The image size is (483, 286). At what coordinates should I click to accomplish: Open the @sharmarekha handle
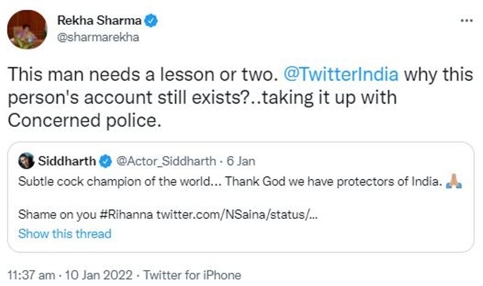point(98,37)
